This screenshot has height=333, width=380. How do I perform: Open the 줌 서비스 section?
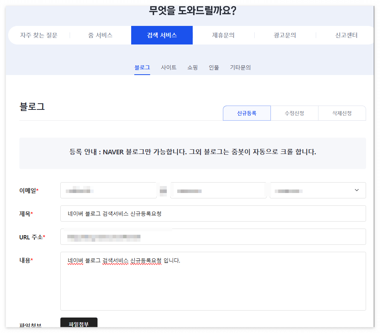coord(101,35)
